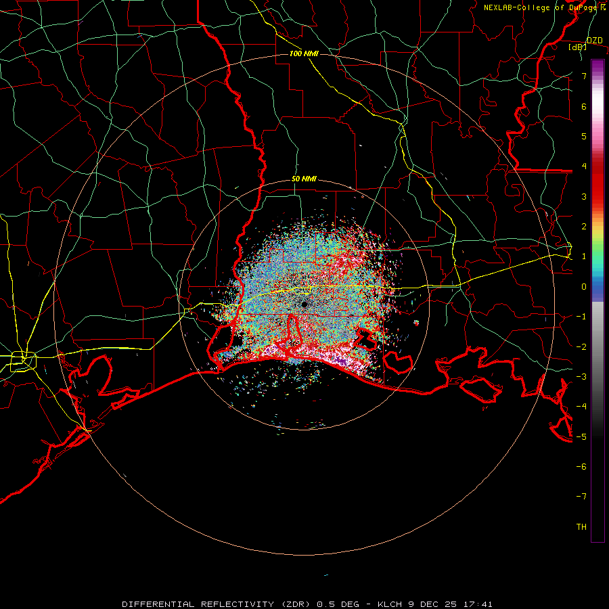Screen dimensions: 609x609
Task: Click the "-3" value on color scale
Action: click(x=581, y=377)
